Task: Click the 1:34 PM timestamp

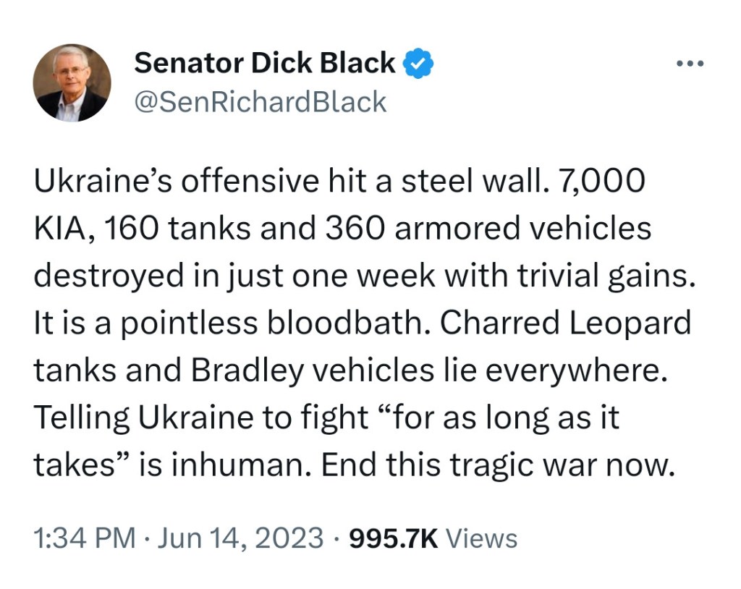Action: coord(85,538)
